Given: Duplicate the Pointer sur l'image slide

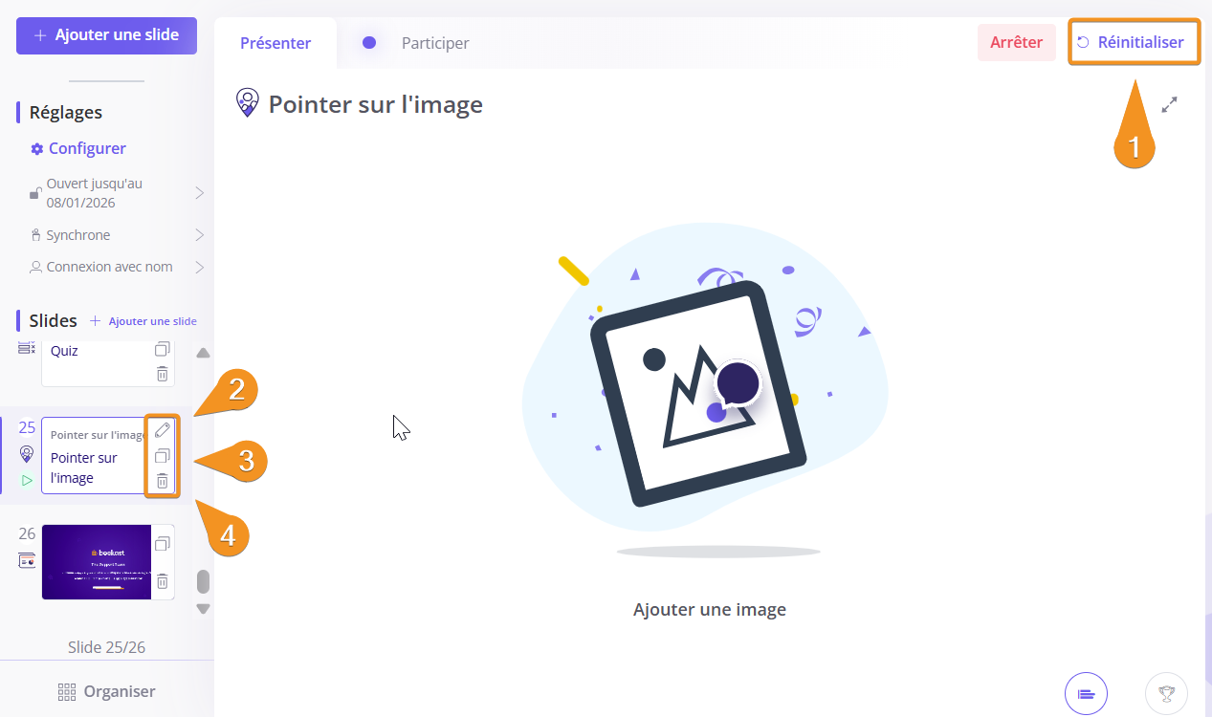Looking at the screenshot, I should click(x=163, y=456).
